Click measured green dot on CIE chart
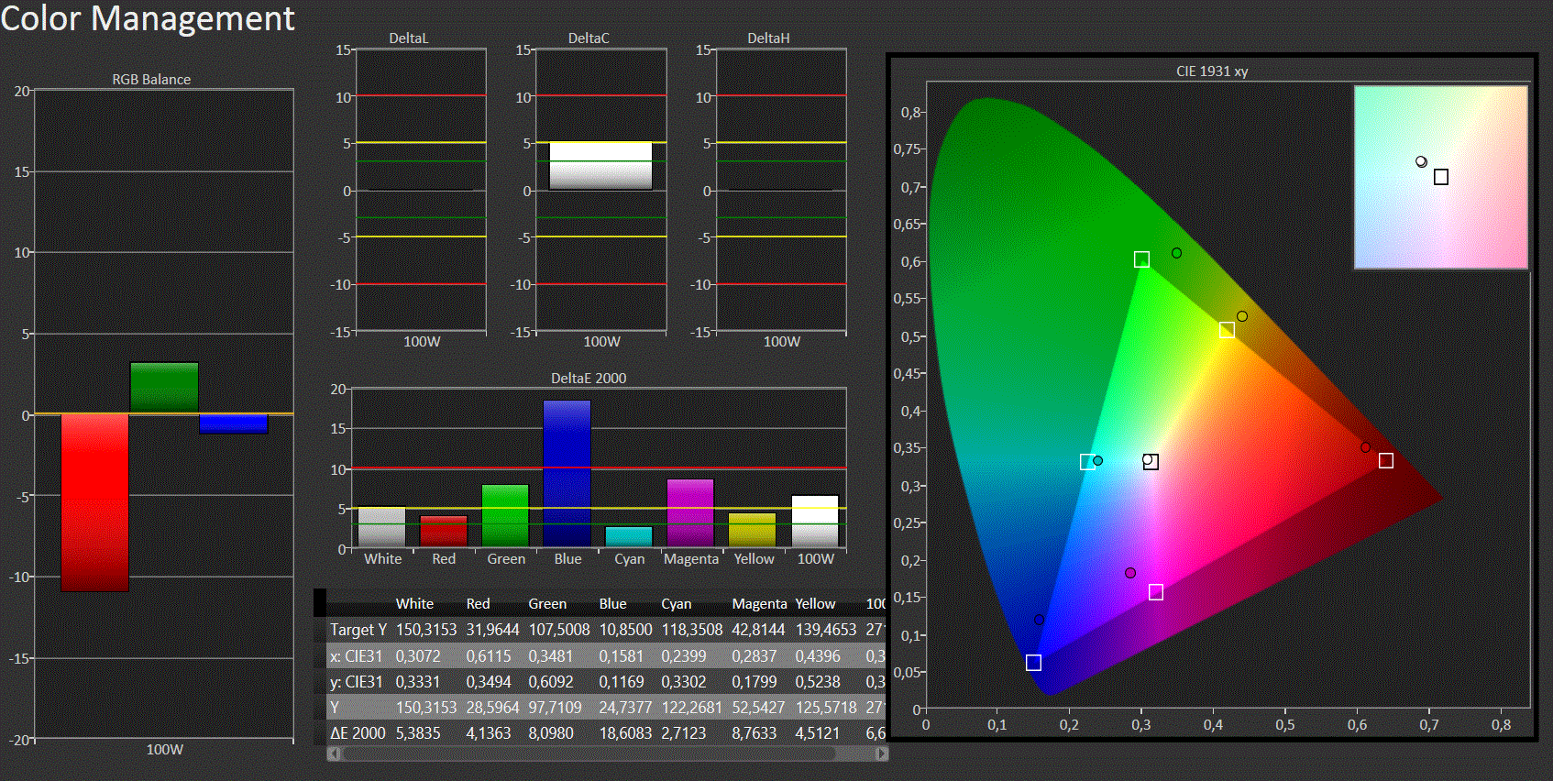The width and height of the screenshot is (1553, 781). [1176, 253]
